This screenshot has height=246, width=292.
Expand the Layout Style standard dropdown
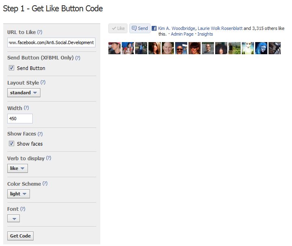(24, 93)
